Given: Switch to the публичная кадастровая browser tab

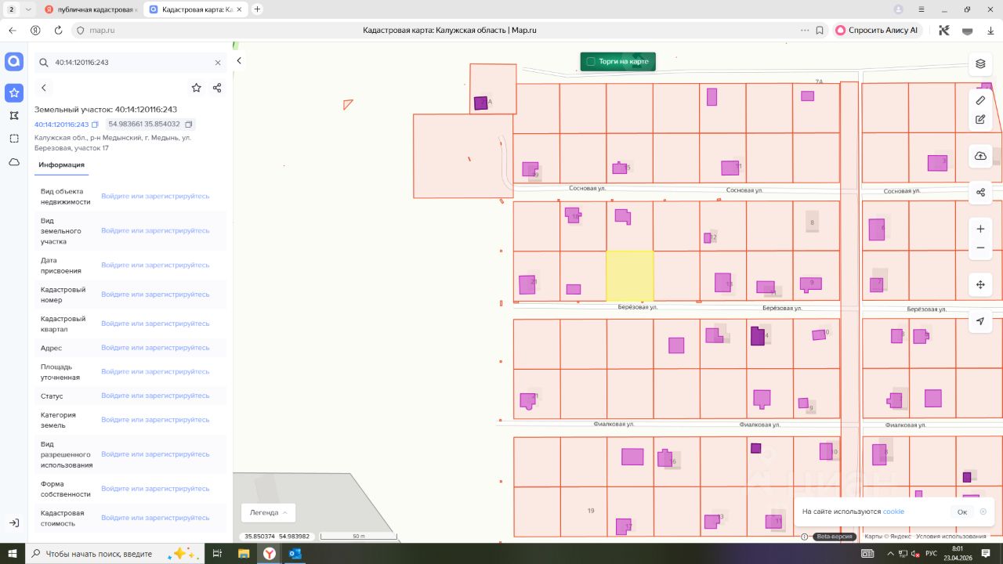Looking at the screenshot, I should [x=90, y=9].
